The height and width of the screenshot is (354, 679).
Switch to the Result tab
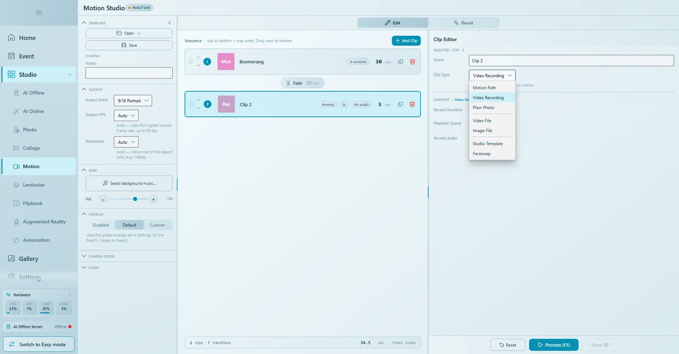pos(463,23)
